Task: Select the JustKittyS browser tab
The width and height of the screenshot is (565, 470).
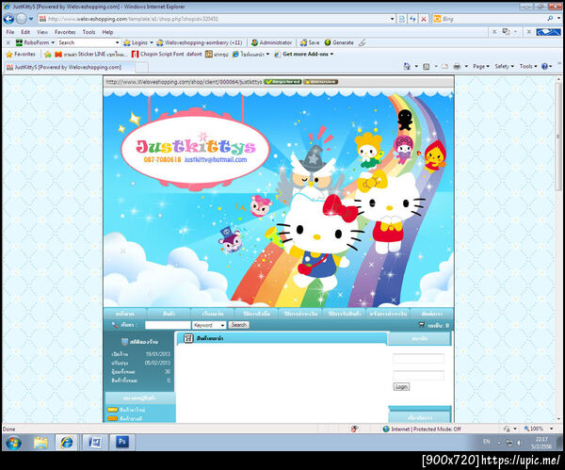Action: (x=69, y=67)
